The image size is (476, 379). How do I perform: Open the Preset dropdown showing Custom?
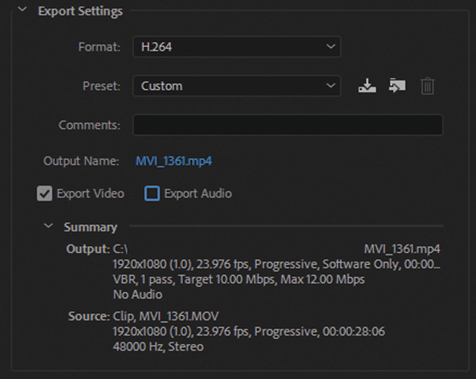click(237, 86)
